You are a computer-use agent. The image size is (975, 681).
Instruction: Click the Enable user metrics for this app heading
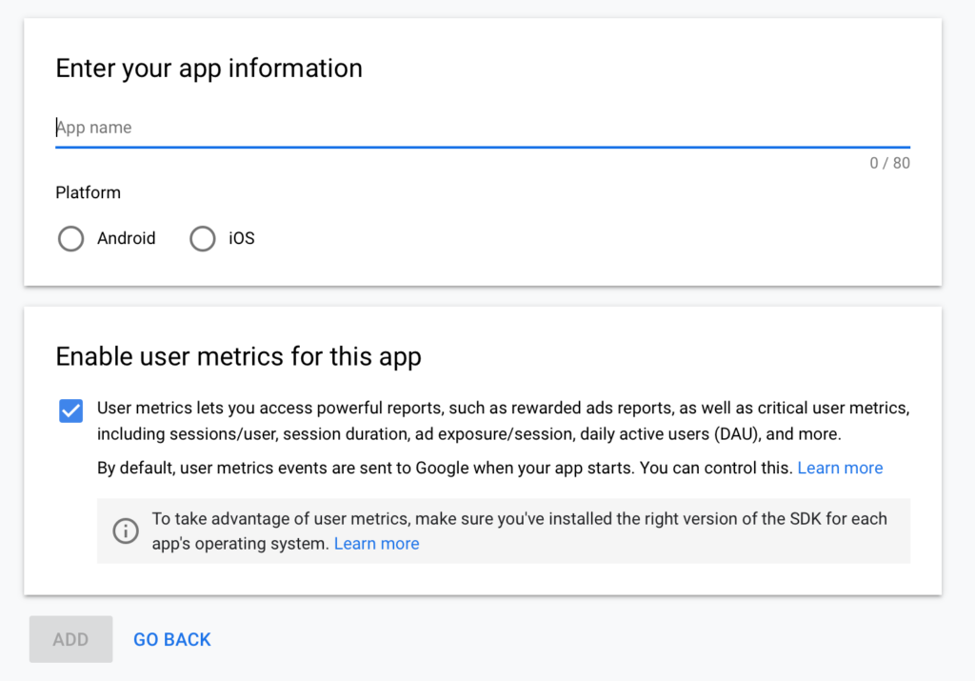239,357
